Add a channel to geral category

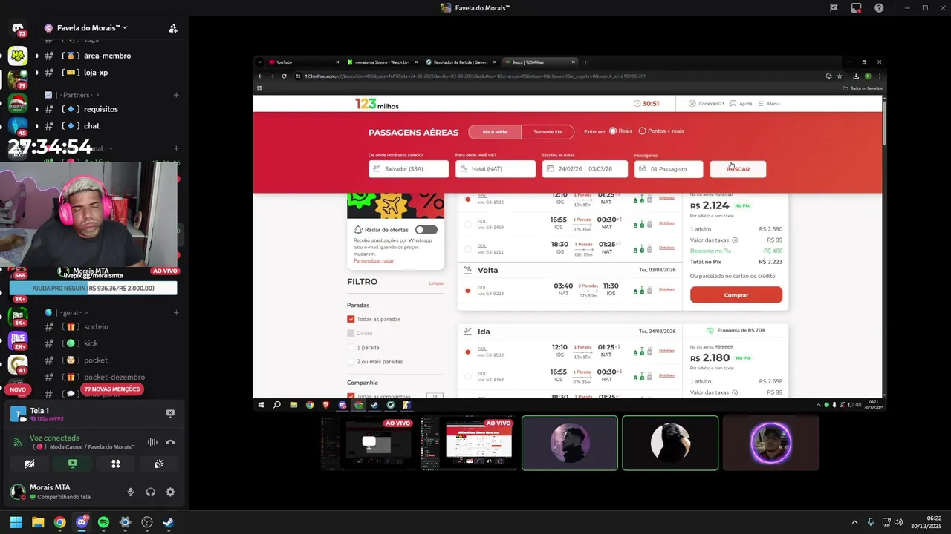click(x=176, y=313)
